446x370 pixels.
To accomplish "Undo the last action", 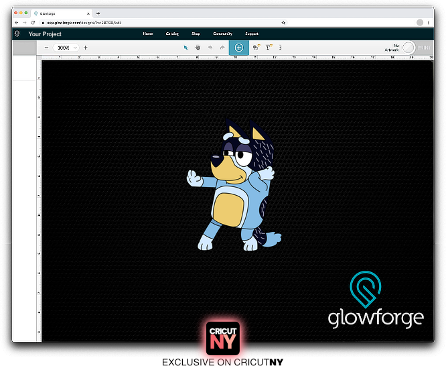I will 210,48.
